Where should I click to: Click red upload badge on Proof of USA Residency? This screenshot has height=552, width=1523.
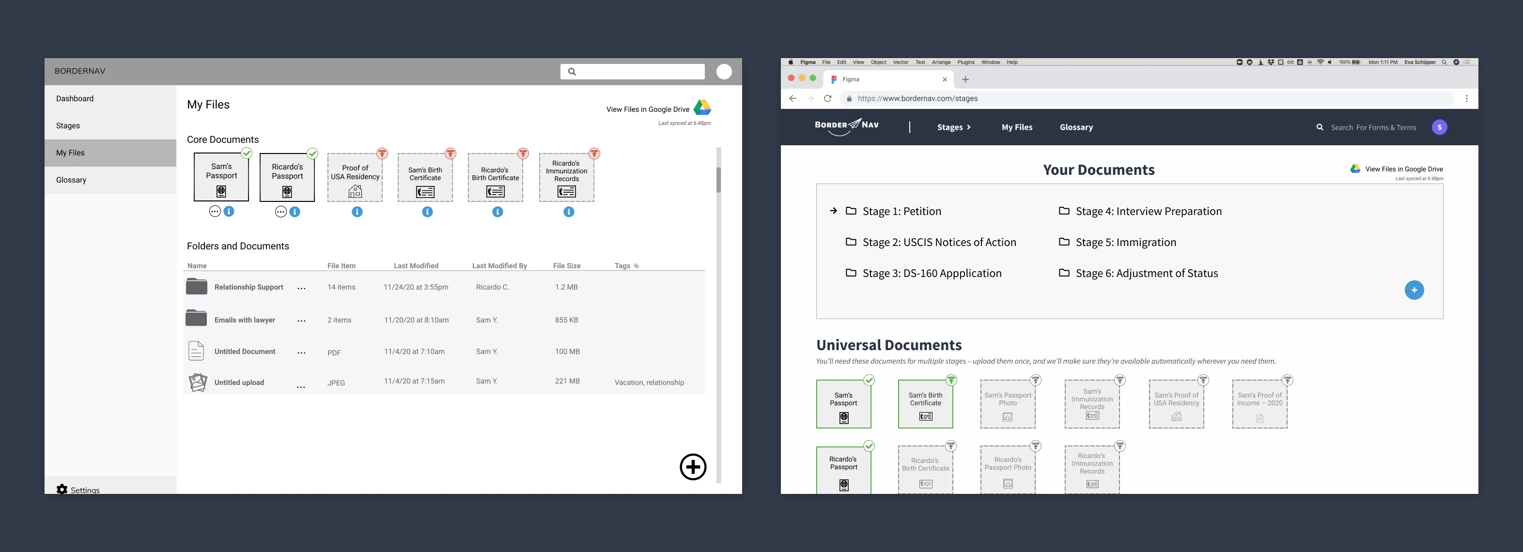pyautogui.click(x=383, y=153)
